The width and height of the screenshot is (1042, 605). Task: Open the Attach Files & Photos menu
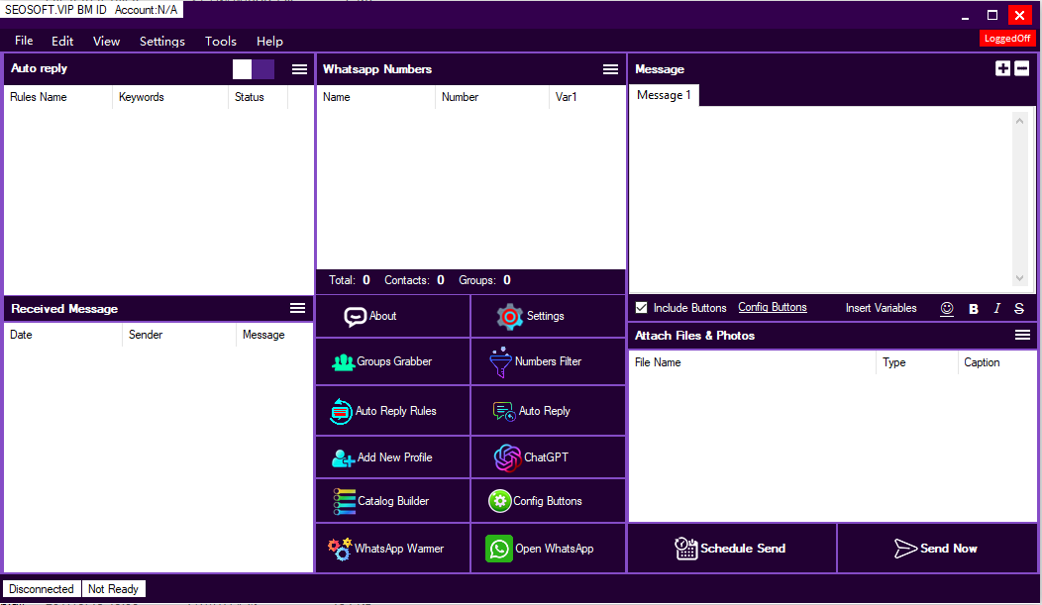[1023, 335]
